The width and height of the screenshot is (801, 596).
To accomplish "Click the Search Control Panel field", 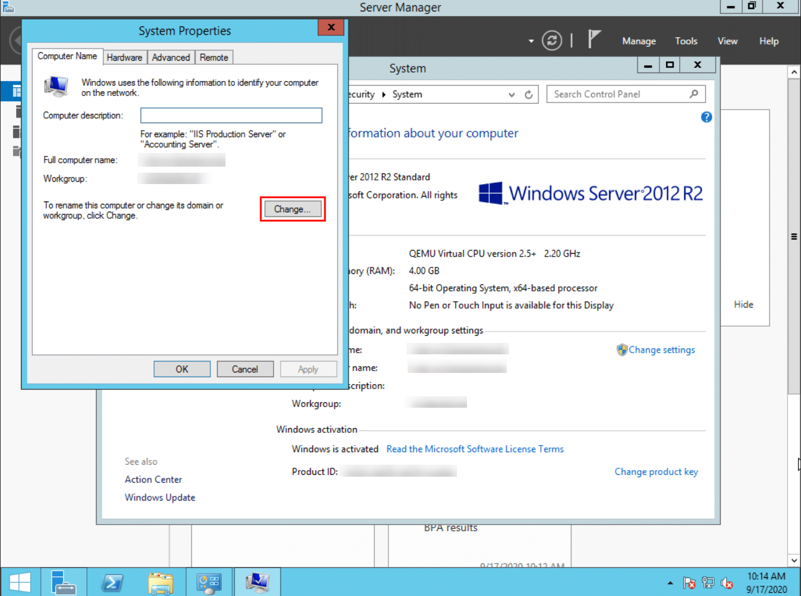I will [x=618, y=94].
